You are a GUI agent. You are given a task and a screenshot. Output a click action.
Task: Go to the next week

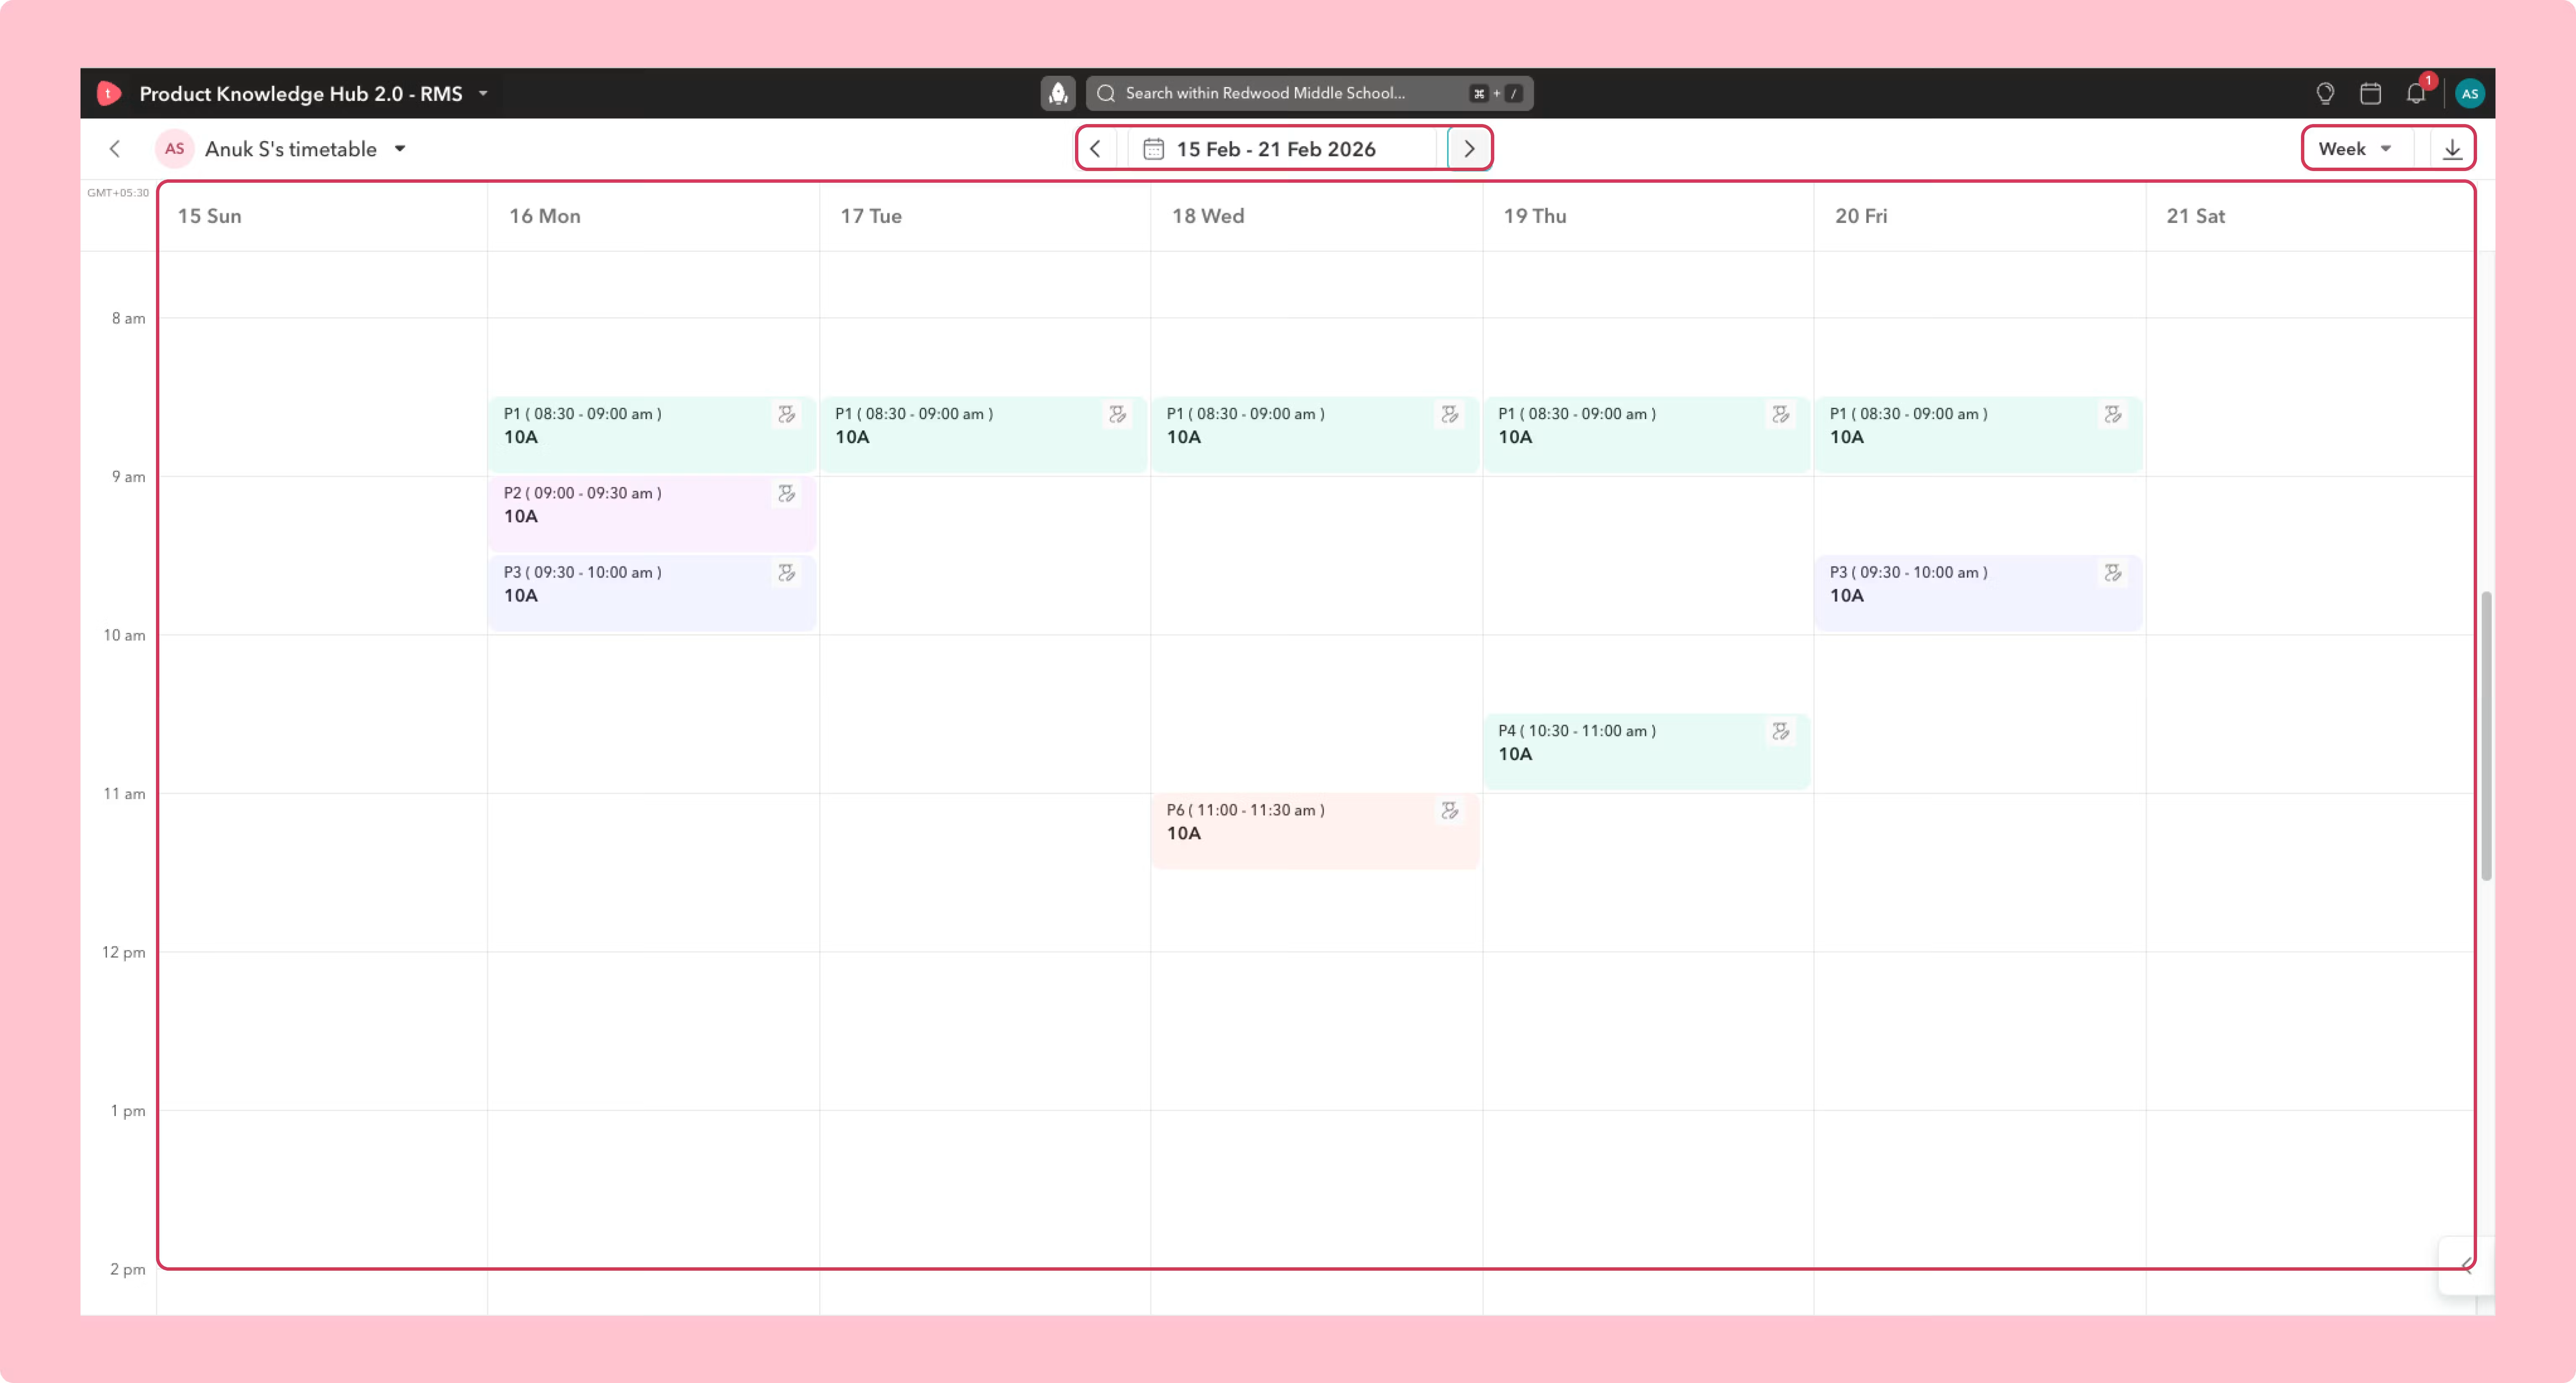[x=1469, y=149]
